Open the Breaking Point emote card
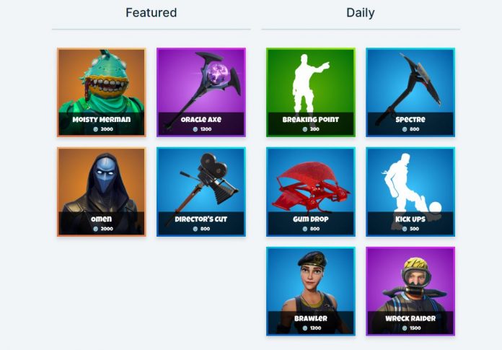The image size is (502, 350). (311, 92)
